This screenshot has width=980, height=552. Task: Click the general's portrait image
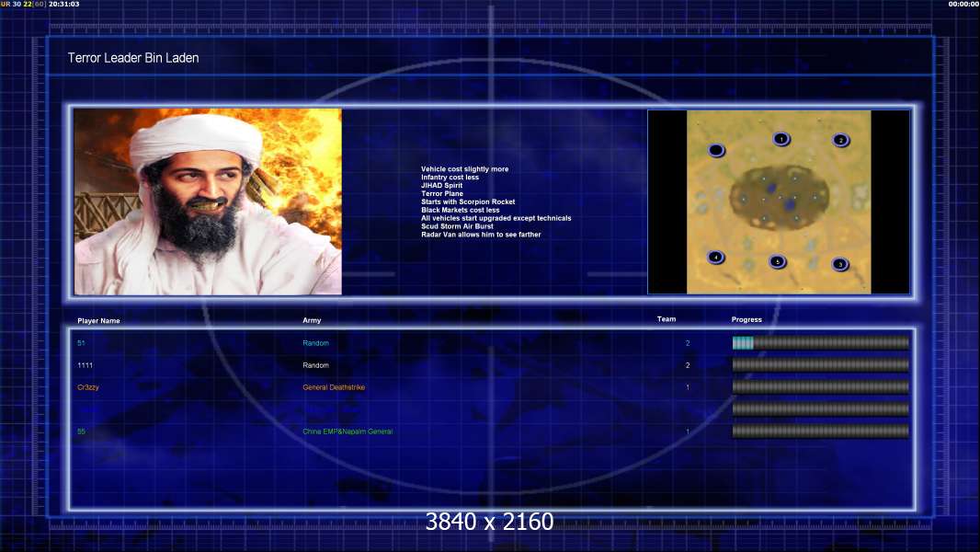[208, 201]
